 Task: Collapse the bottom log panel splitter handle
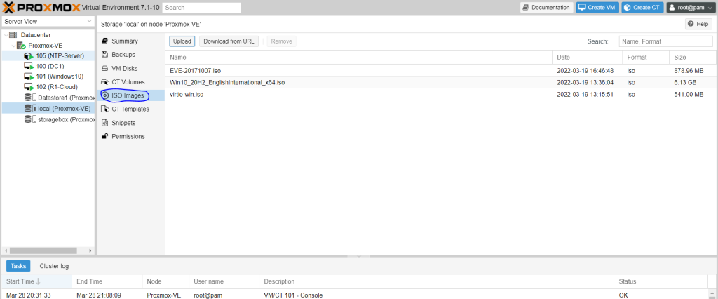coord(359,256)
